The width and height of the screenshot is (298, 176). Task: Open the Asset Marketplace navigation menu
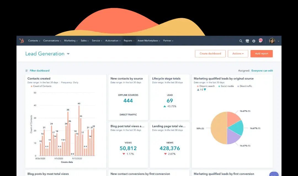(x=149, y=41)
